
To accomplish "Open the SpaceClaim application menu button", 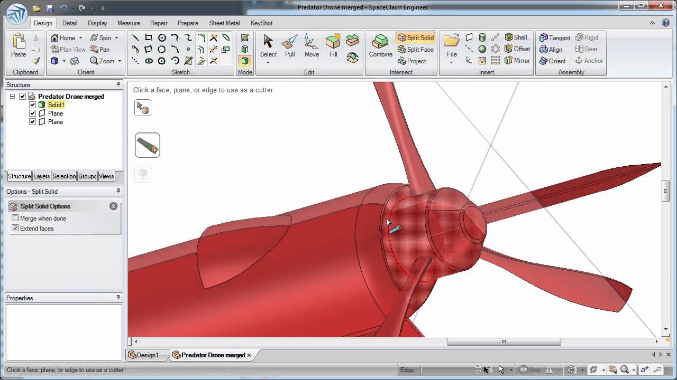I will click(x=17, y=14).
